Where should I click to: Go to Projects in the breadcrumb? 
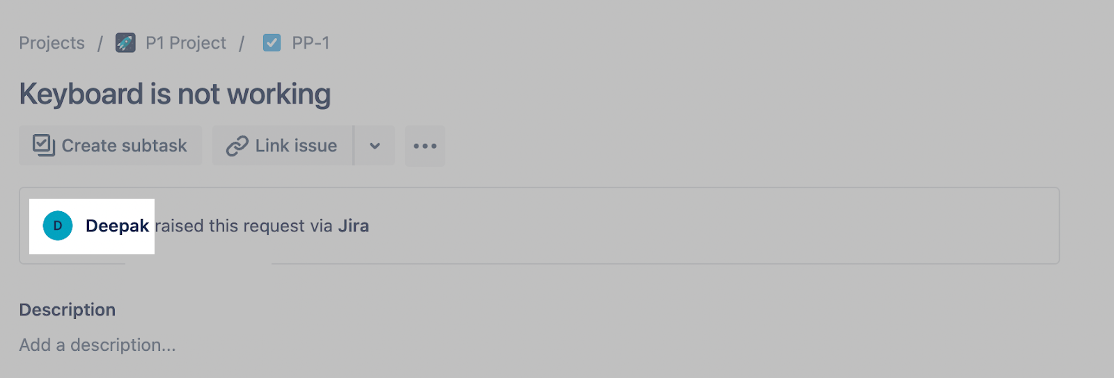[x=52, y=43]
